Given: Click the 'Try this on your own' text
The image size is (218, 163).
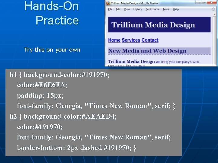Looking at the screenshot, I should click(x=52, y=50).
